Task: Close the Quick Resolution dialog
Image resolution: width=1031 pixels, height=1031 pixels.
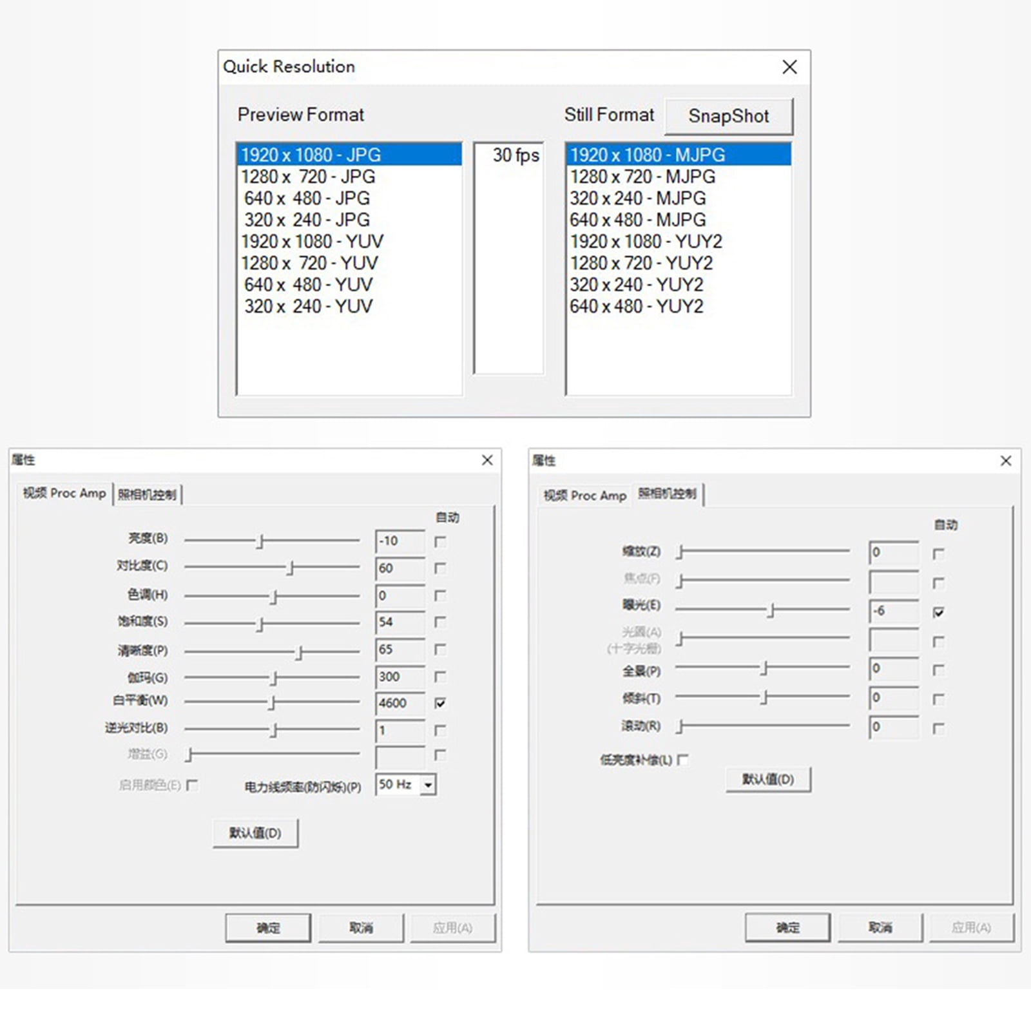Action: pos(789,67)
